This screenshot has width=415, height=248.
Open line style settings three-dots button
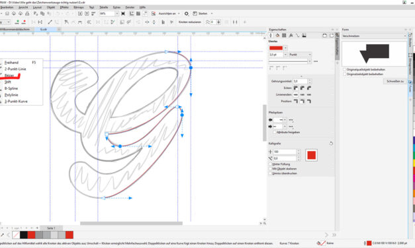[316, 61]
